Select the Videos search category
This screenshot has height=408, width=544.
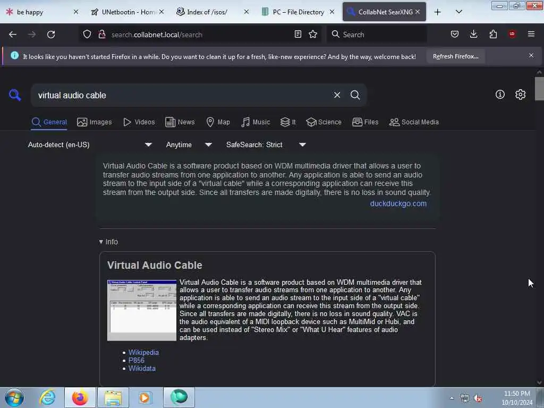pos(139,122)
